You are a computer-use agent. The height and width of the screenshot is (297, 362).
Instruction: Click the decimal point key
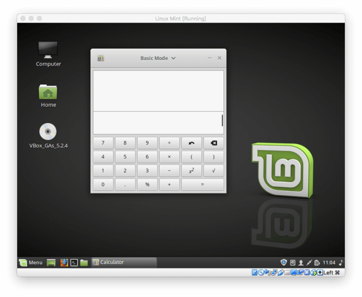point(125,184)
